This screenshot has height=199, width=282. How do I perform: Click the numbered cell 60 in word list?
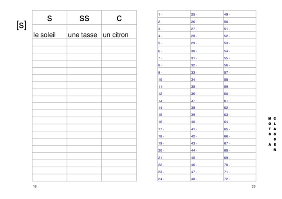click(240, 93)
